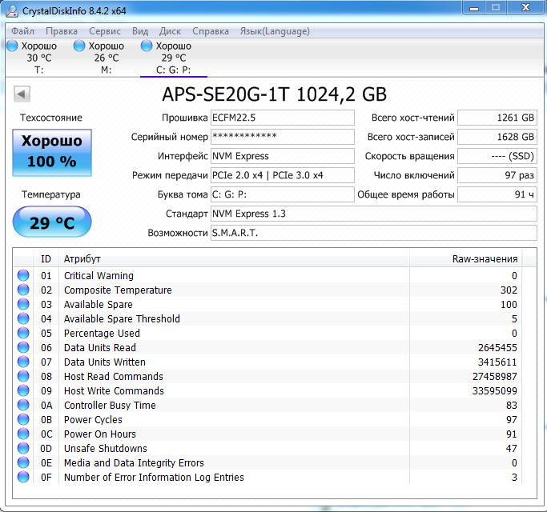Click raw value 2645455

click(497, 348)
